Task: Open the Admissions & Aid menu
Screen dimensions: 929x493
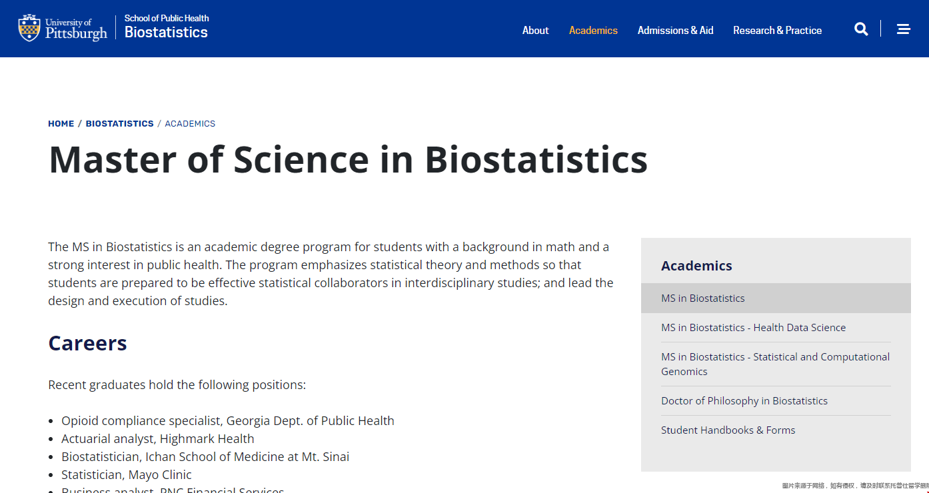Action: [x=675, y=30]
